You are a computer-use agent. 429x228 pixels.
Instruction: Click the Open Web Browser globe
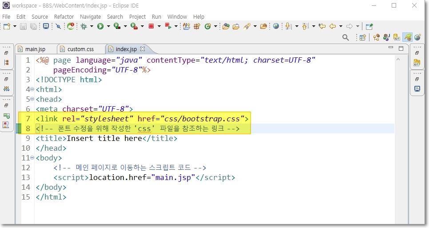pyautogui.click(x=276, y=26)
